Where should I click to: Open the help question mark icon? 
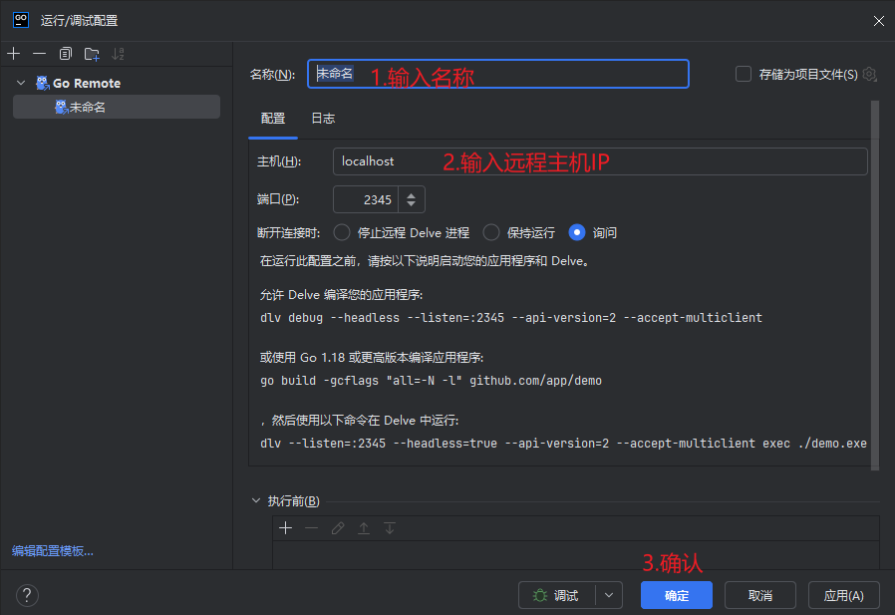[x=28, y=595]
